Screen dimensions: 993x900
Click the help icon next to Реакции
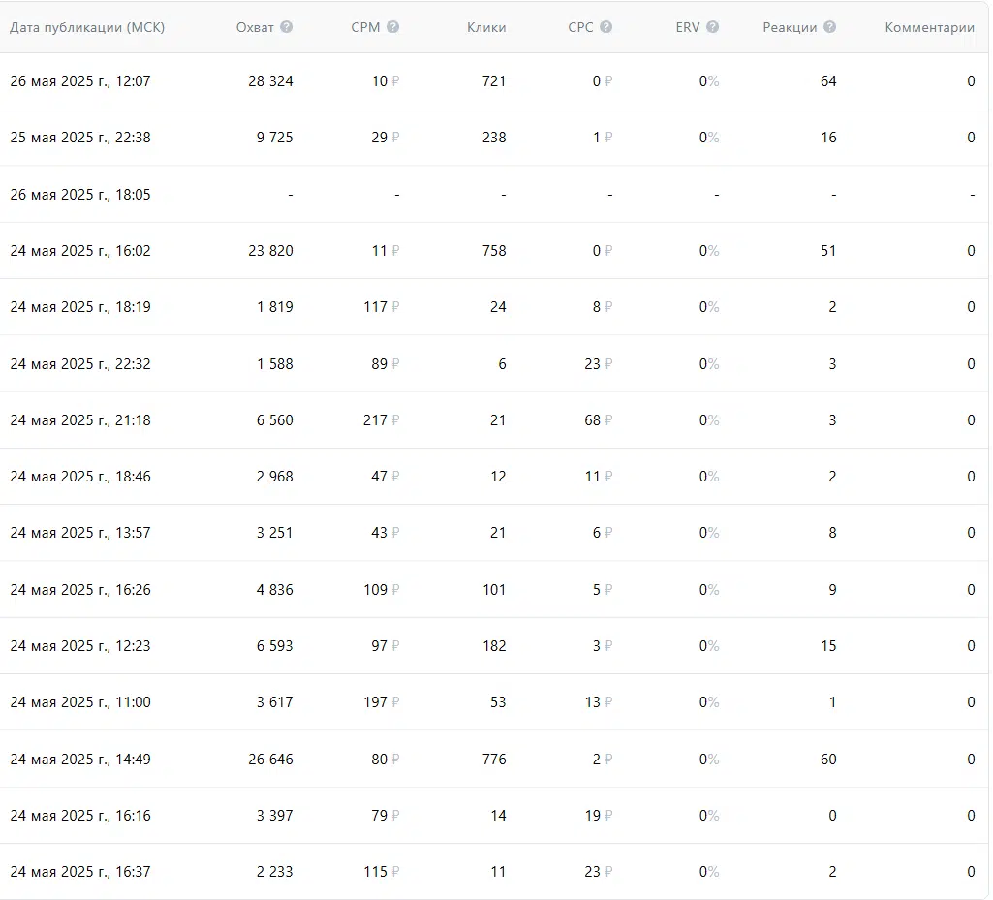(x=829, y=27)
